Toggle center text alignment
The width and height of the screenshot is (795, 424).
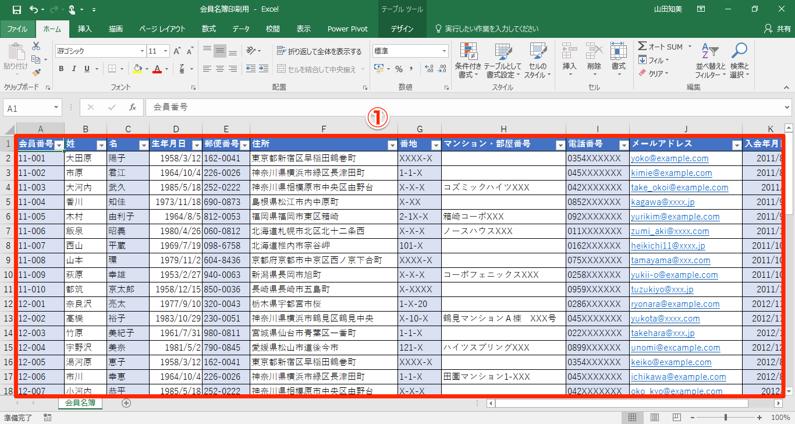coord(220,69)
